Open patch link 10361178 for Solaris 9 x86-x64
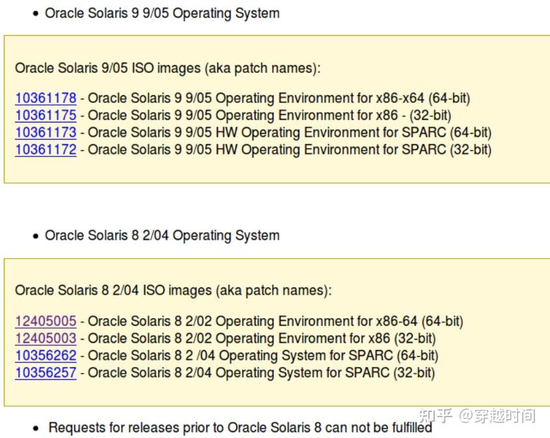 [45, 98]
